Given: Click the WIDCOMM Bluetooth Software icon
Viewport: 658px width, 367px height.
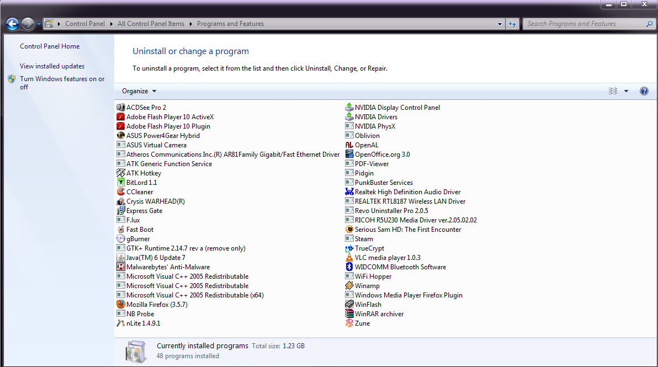Looking at the screenshot, I should [x=349, y=267].
